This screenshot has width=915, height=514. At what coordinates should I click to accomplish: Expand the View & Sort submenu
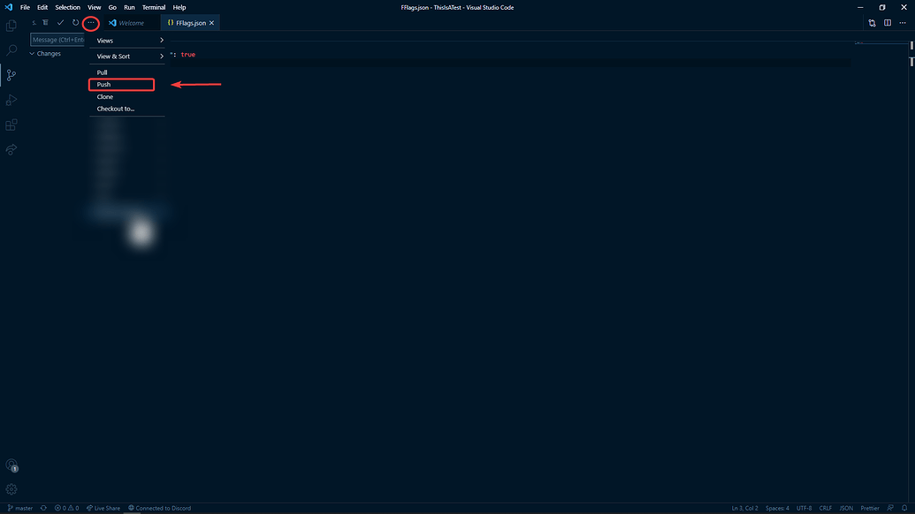pyautogui.click(x=127, y=56)
